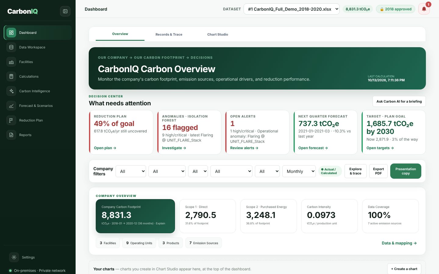Follow the Open forecast link
Image resolution: width=439 pixels, height=274 pixels.
313,148
